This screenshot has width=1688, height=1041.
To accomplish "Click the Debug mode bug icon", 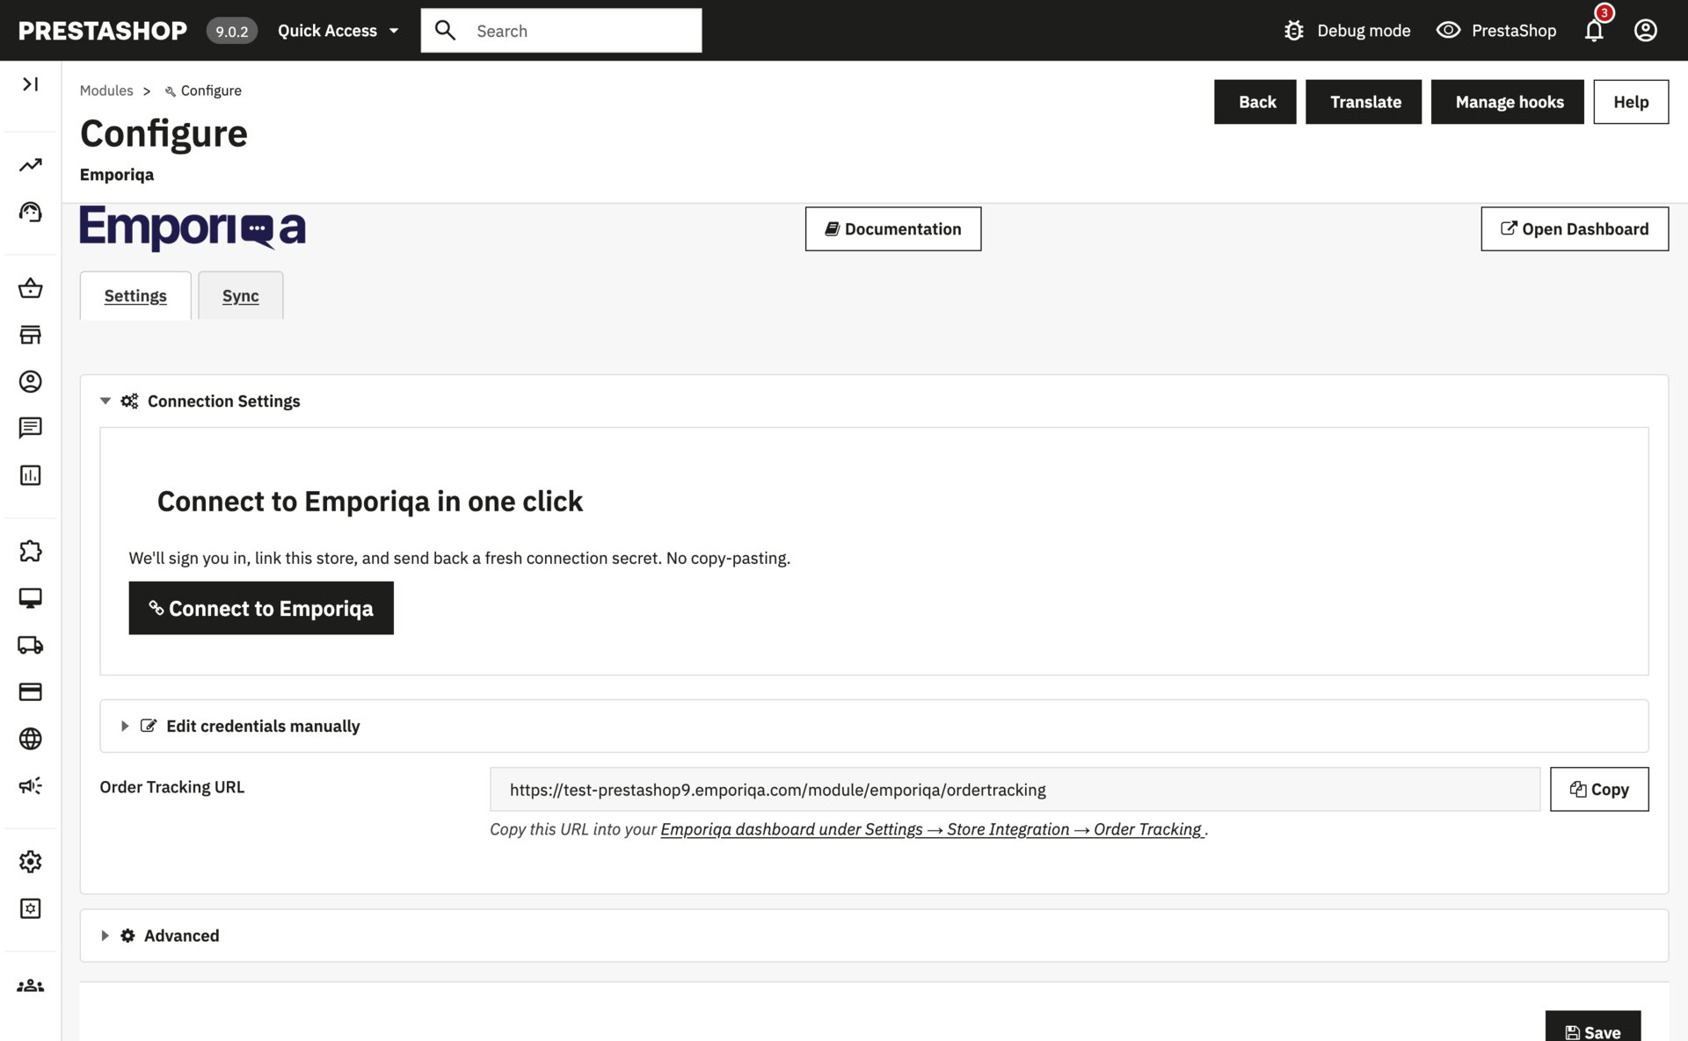I will (1293, 31).
